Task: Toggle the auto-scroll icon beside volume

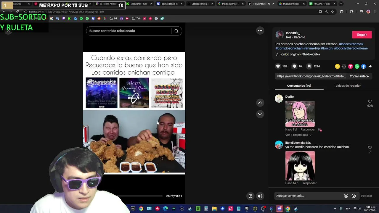Action: click(x=250, y=196)
